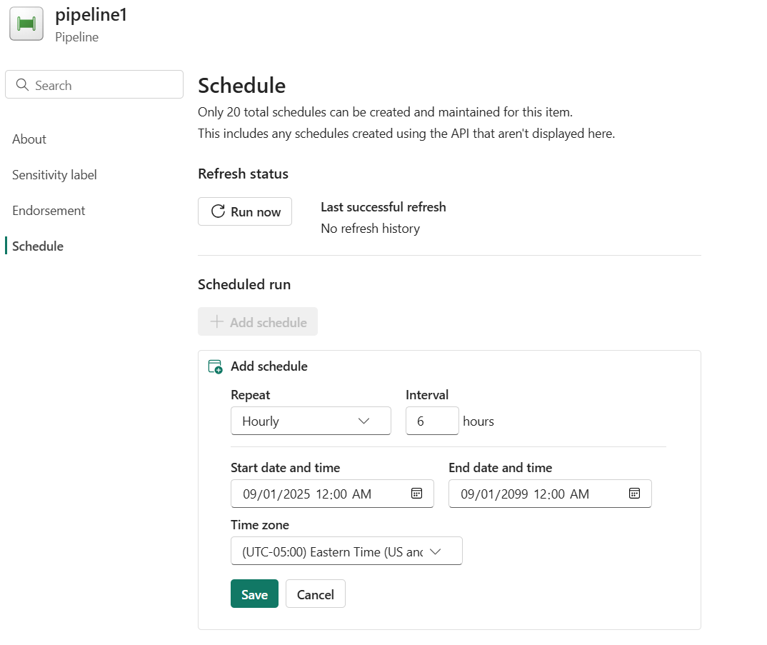
Task: Click the plus icon on Add schedule
Action: (x=217, y=322)
